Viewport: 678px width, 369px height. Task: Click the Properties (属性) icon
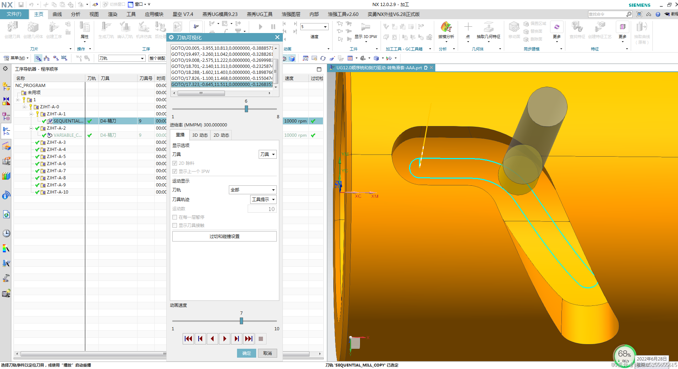tap(85, 27)
